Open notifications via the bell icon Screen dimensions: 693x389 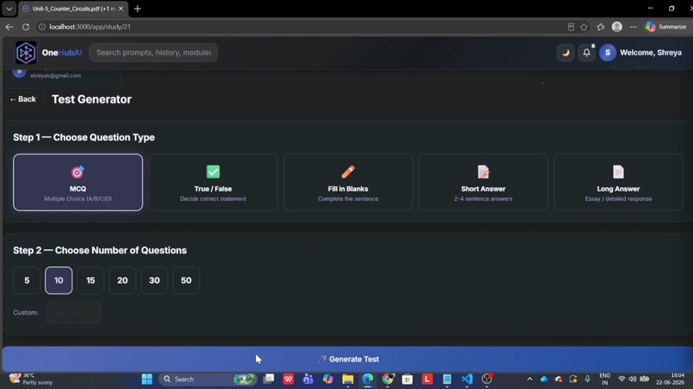tap(586, 52)
